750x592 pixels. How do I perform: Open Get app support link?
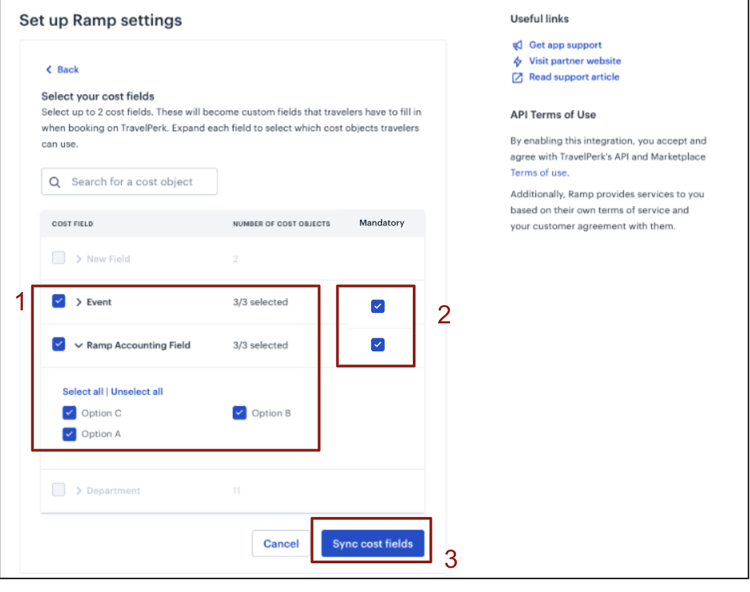[x=565, y=45]
